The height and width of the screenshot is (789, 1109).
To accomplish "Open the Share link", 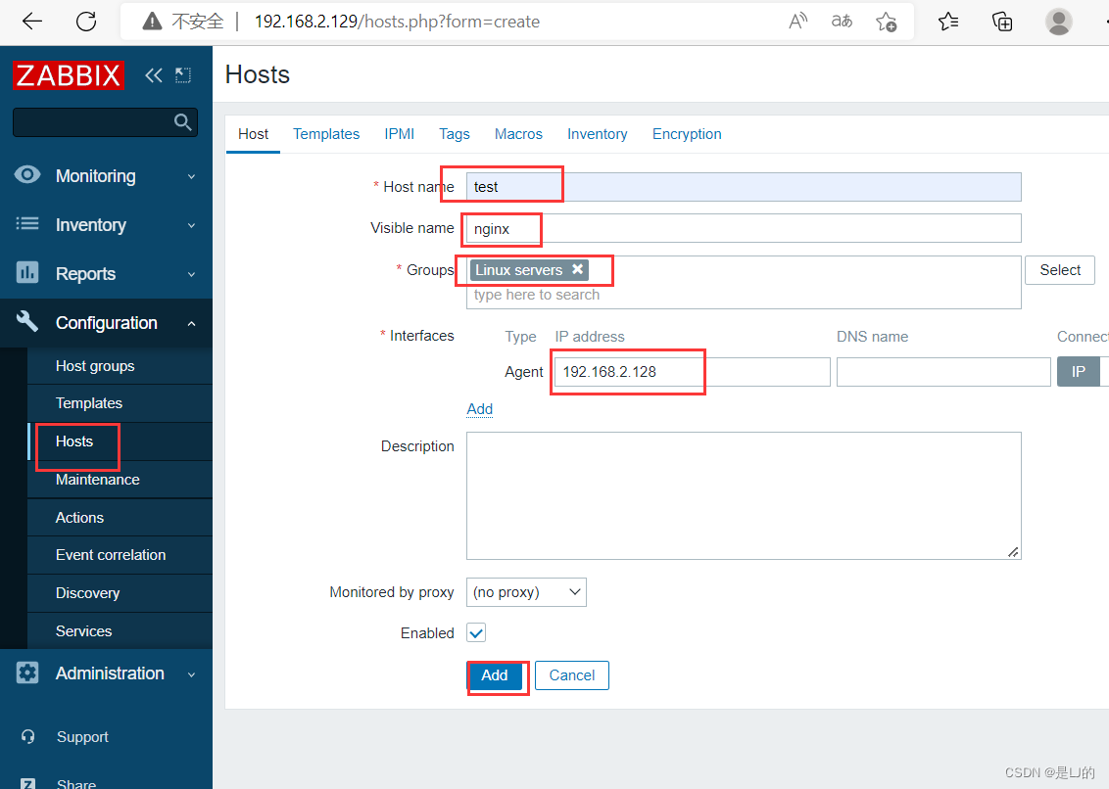I will pyautogui.click(x=76, y=783).
